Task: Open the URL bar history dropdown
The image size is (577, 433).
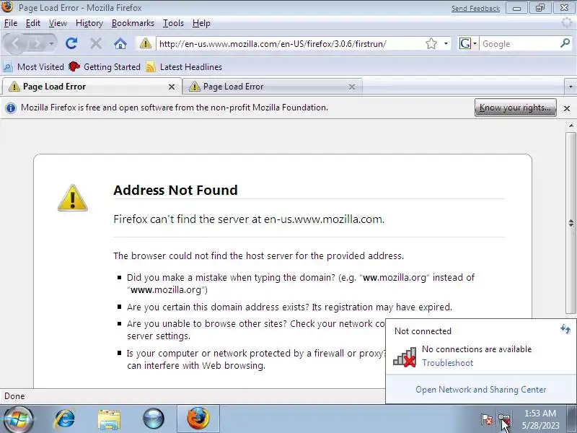Action: pyautogui.click(x=446, y=44)
